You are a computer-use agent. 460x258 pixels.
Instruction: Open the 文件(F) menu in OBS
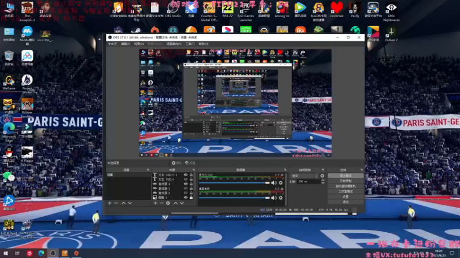tap(112, 44)
